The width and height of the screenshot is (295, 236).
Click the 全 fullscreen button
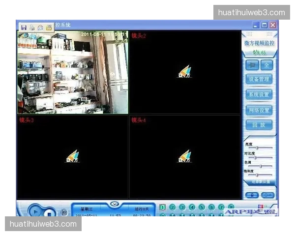266,64
